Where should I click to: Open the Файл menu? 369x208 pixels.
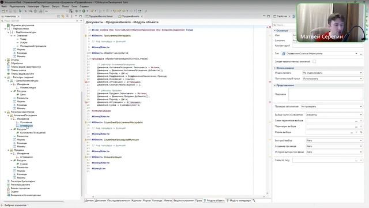[4, 6]
